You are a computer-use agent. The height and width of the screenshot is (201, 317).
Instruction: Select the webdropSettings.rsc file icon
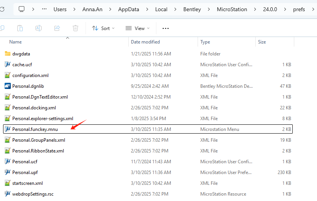pyautogui.click(x=7, y=194)
